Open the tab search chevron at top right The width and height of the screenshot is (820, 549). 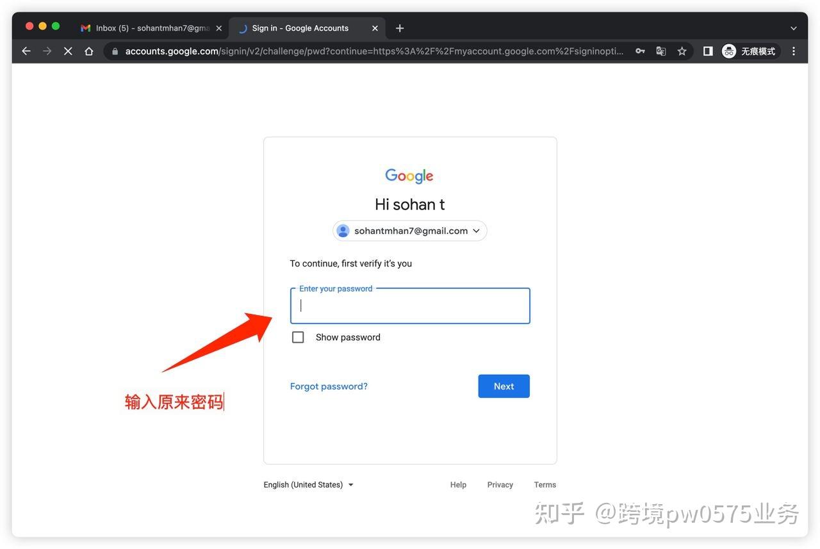pyautogui.click(x=793, y=28)
